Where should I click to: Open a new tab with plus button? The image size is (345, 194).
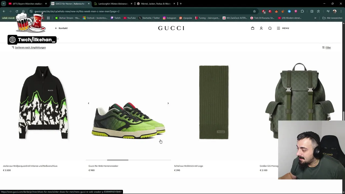(x=181, y=4)
